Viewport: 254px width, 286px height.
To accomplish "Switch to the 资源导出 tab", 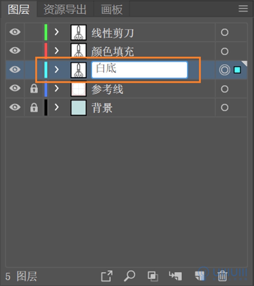I will (x=65, y=10).
